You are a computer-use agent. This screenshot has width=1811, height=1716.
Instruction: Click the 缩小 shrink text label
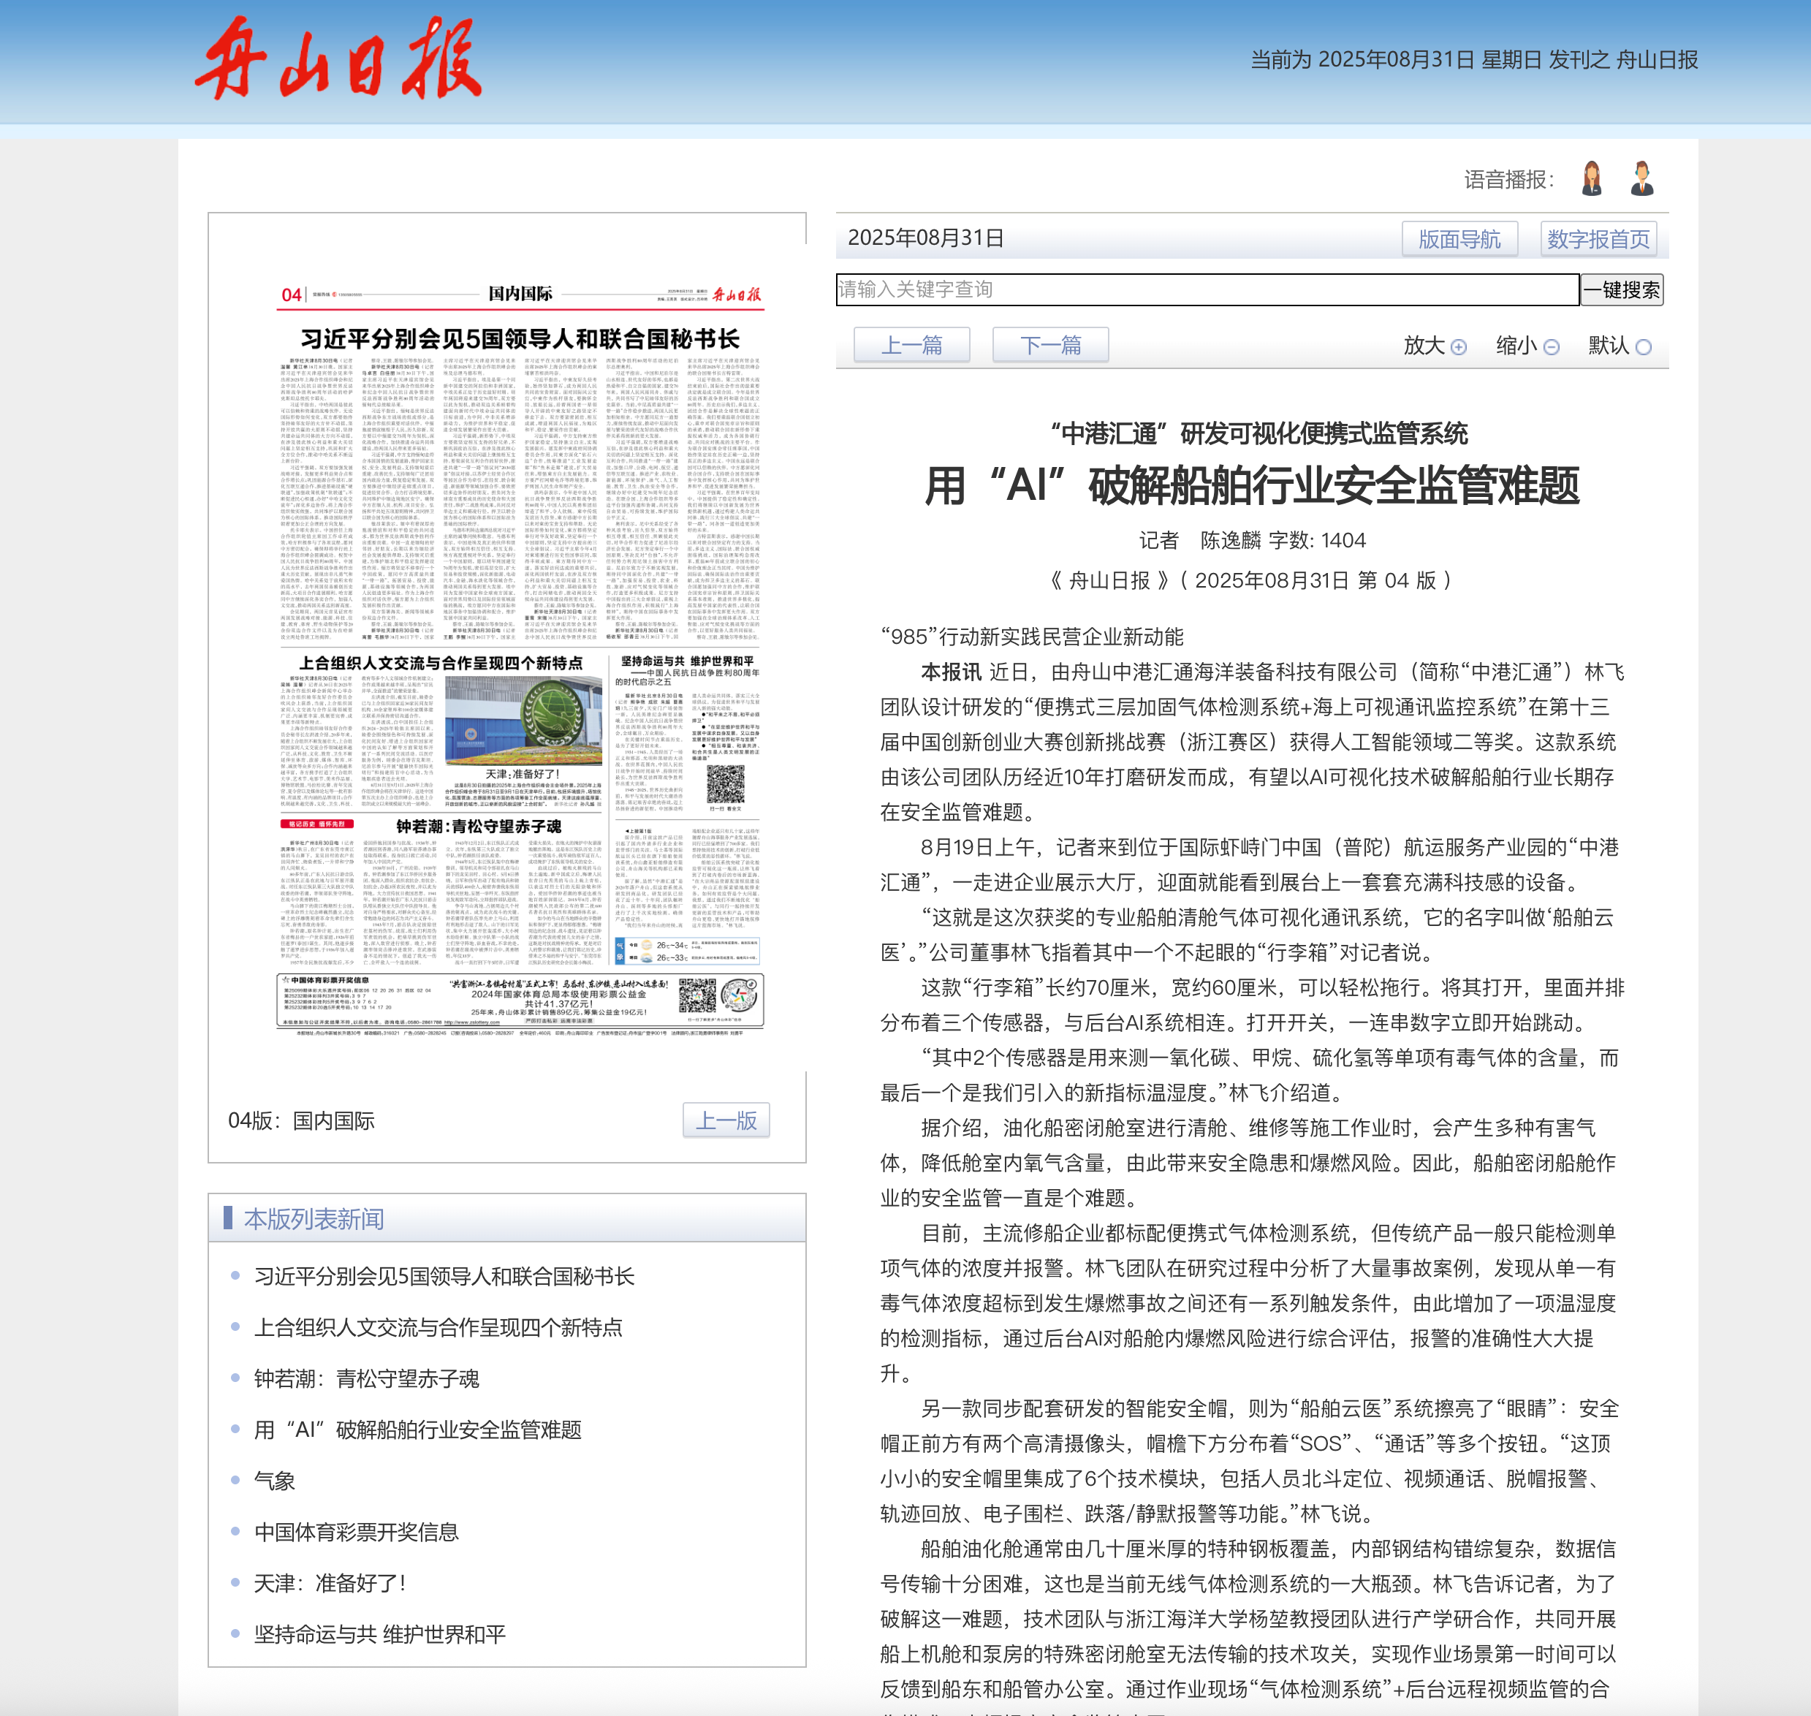tap(1516, 345)
